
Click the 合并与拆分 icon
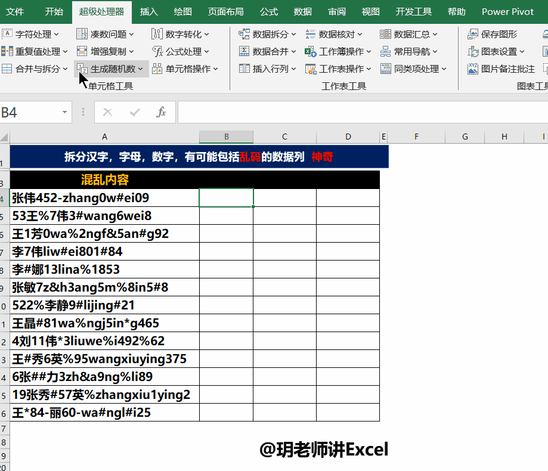coord(7,69)
